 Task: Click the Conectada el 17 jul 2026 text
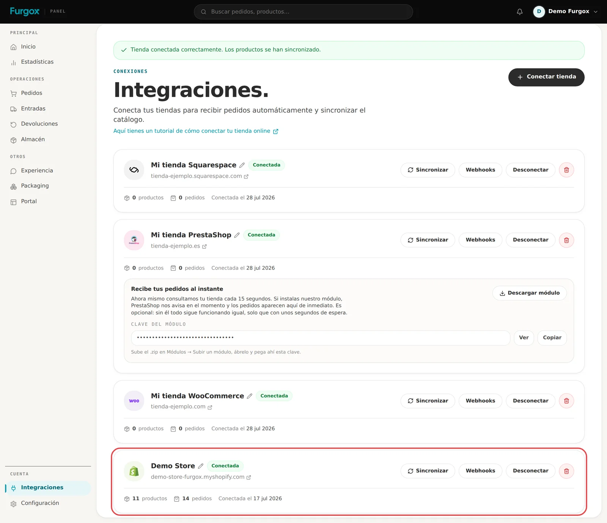(x=250, y=499)
